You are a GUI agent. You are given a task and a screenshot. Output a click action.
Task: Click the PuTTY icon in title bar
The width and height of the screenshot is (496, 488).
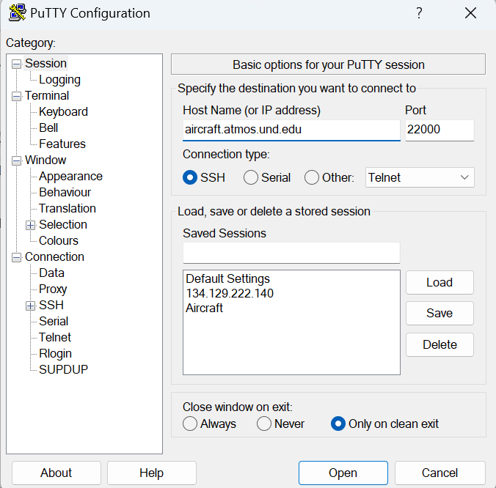pyautogui.click(x=18, y=13)
